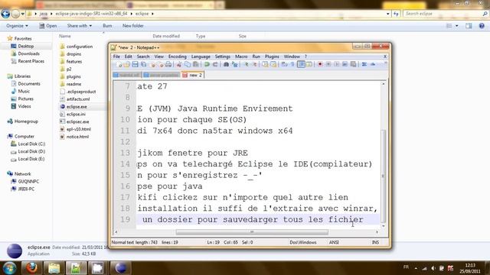
Task: Click the volume icon in system tray
Action: 433,268
